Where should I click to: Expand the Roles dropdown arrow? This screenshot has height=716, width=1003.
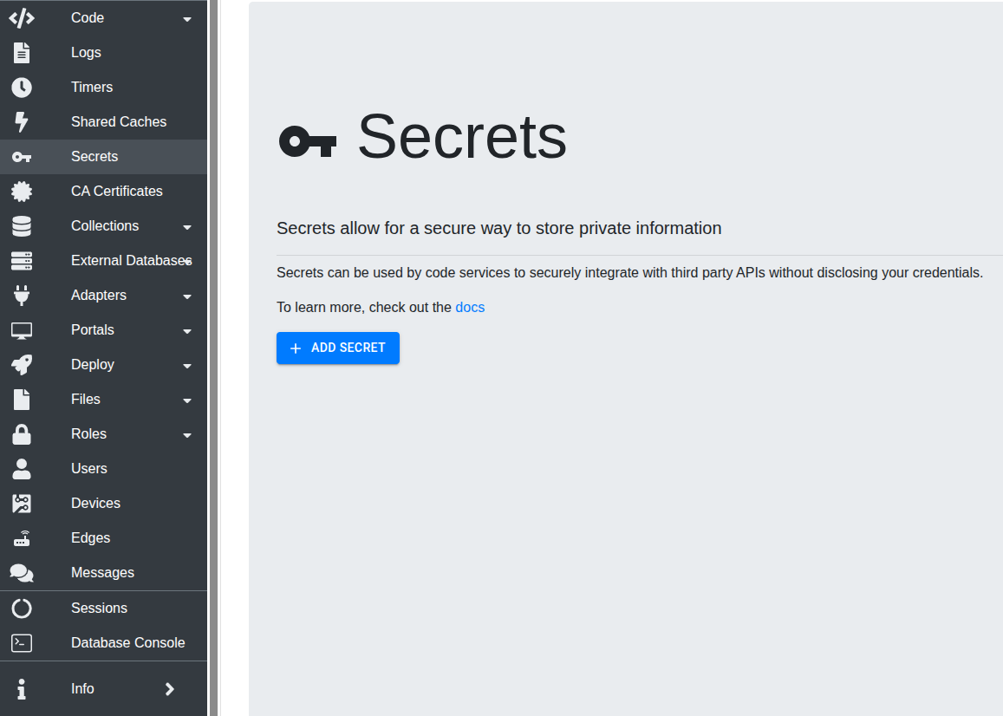click(x=187, y=435)
